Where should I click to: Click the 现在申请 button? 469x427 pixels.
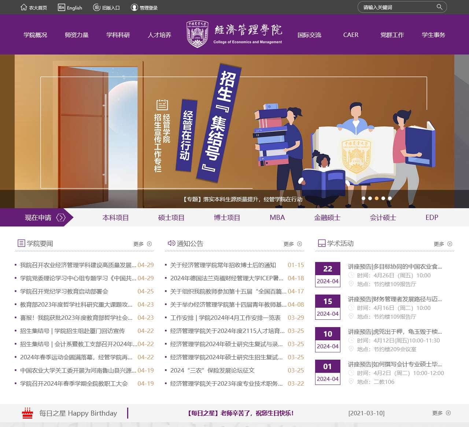(x=37, y=218)
